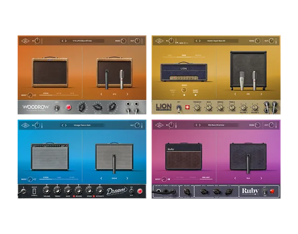Toggle the Lion GATE control

182,43
